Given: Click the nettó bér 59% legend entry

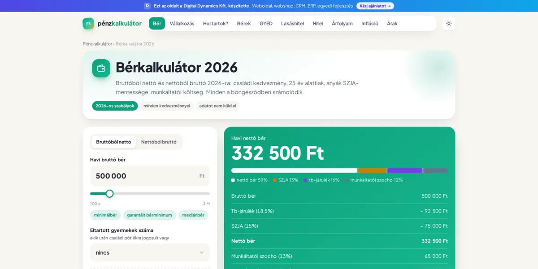Looking at the screenshot, I should (249, 180).
